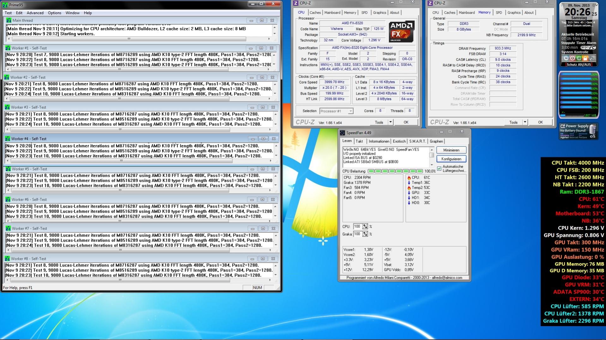Click the plus icon of the 3:00 min timer

tap(583, 48)
